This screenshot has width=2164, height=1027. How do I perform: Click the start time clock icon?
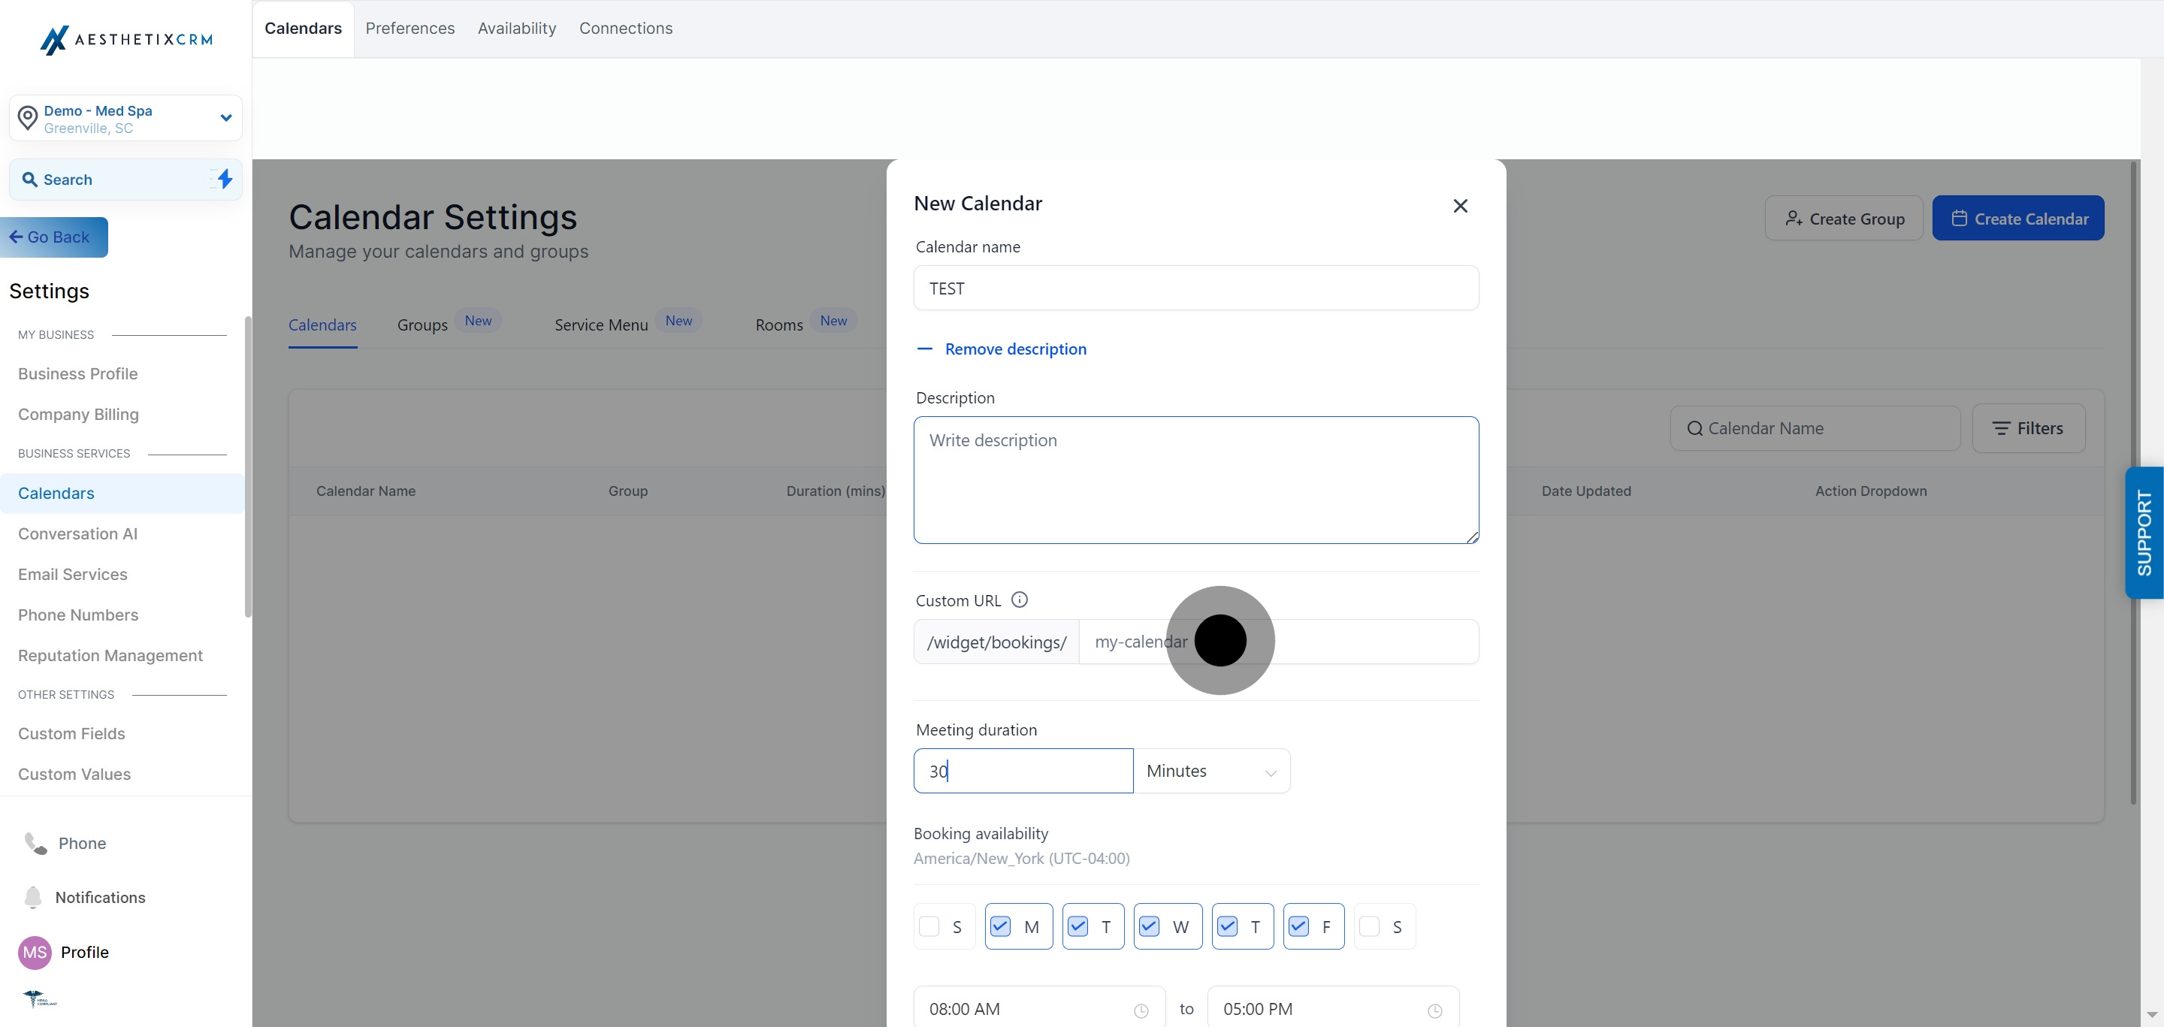1141,1010
